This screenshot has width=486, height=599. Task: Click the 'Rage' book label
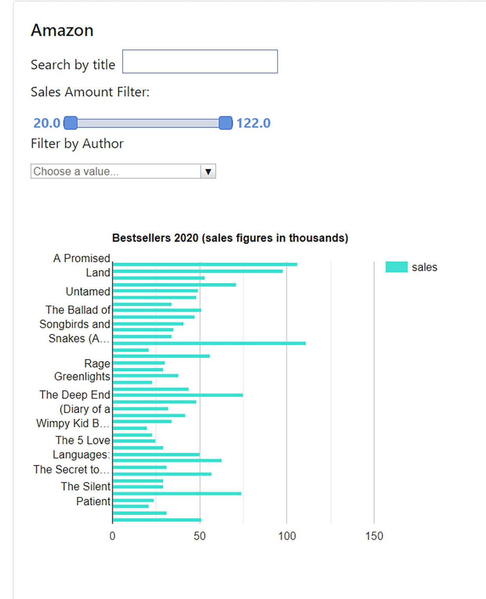(x=97, y=363)
